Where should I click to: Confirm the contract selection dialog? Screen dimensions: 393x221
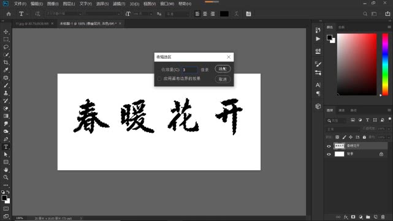coord(223,69)
